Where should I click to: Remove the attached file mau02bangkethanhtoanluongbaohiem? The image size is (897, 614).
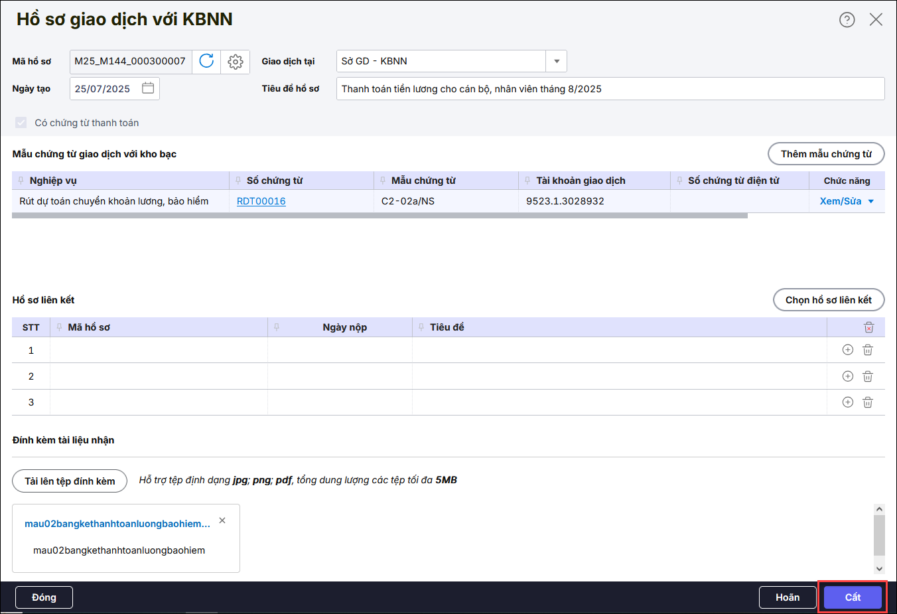(x=222, y=520)
